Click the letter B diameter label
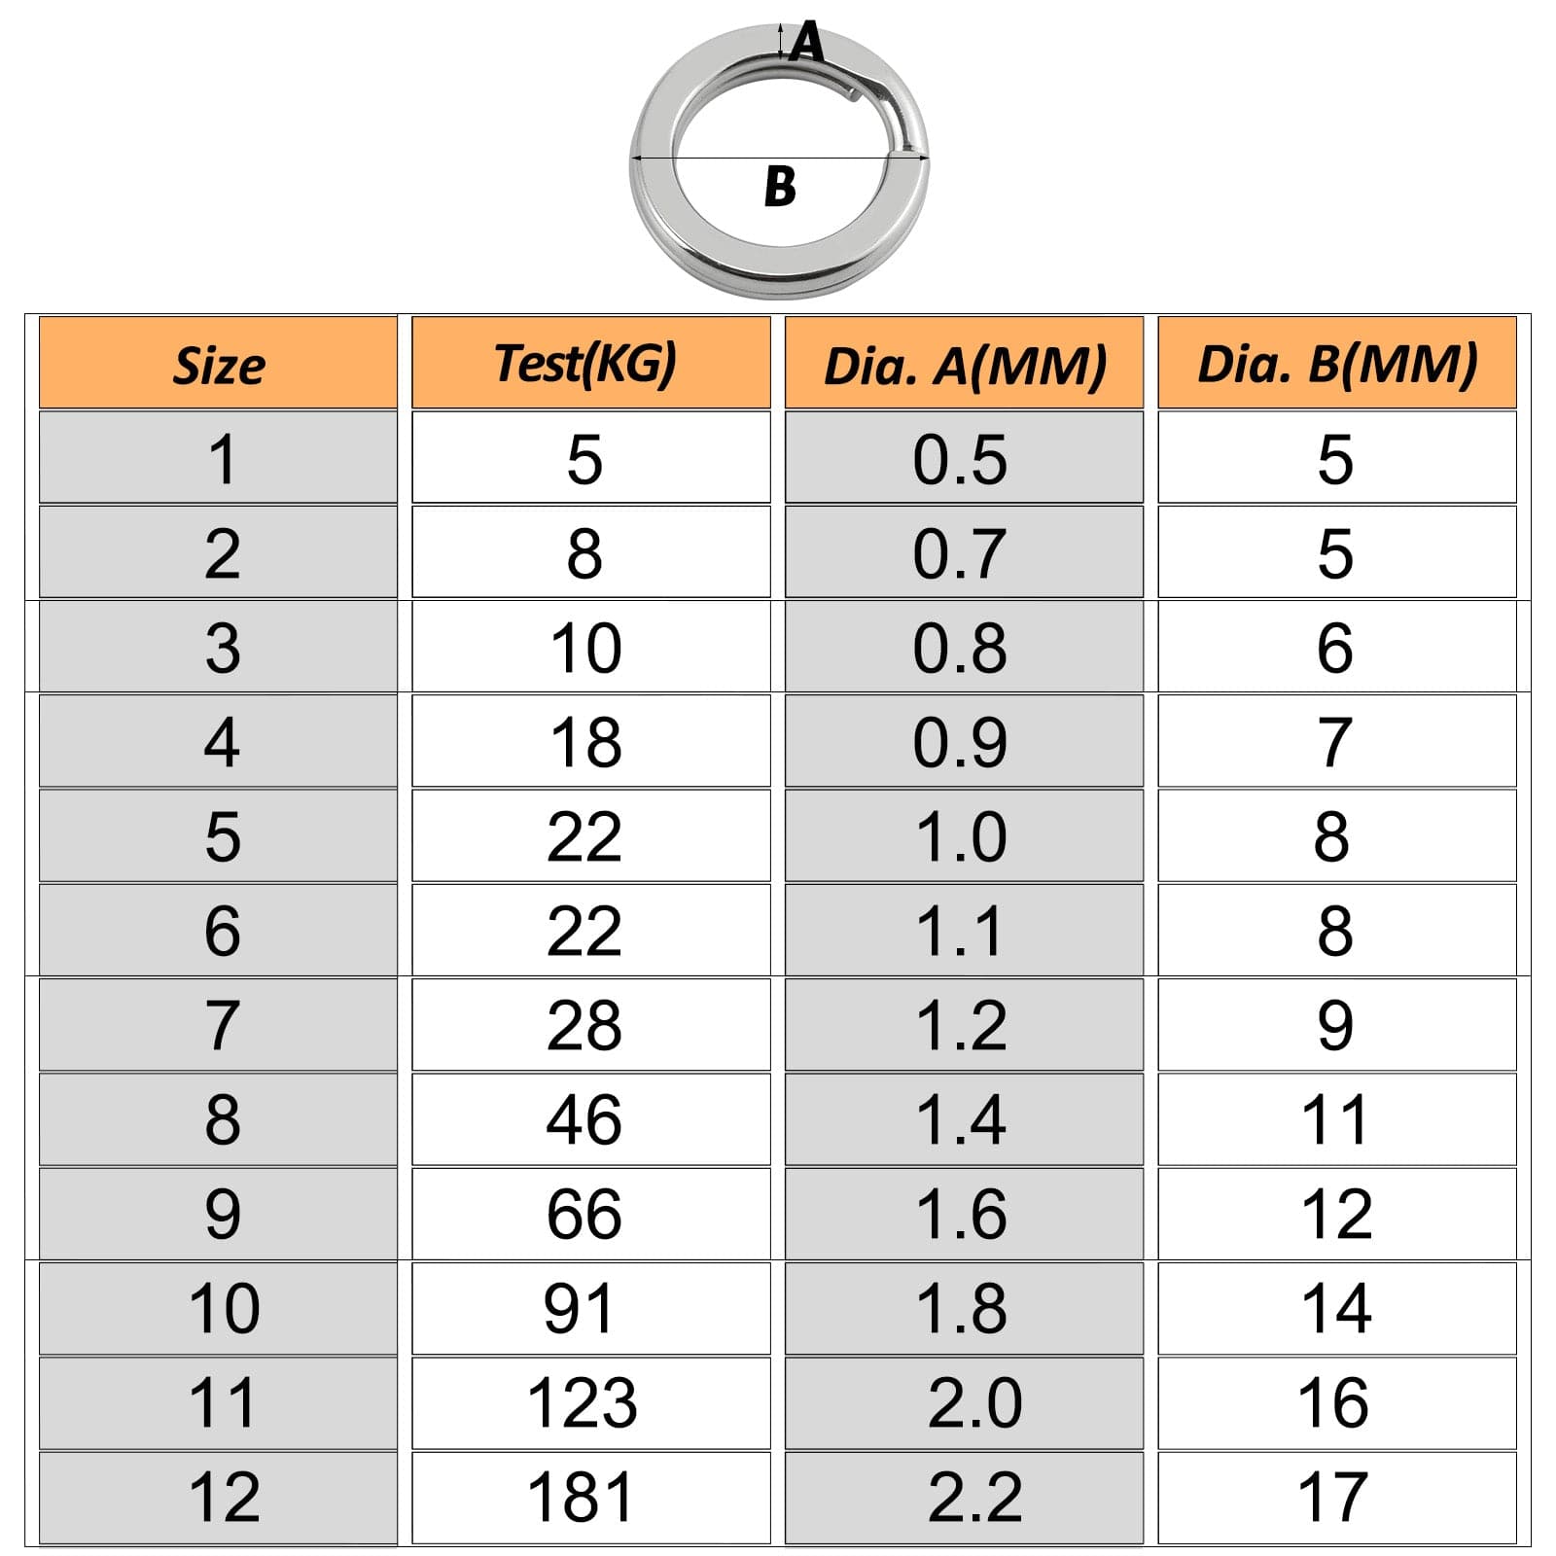The image size is (1556, 1556). 780,187
